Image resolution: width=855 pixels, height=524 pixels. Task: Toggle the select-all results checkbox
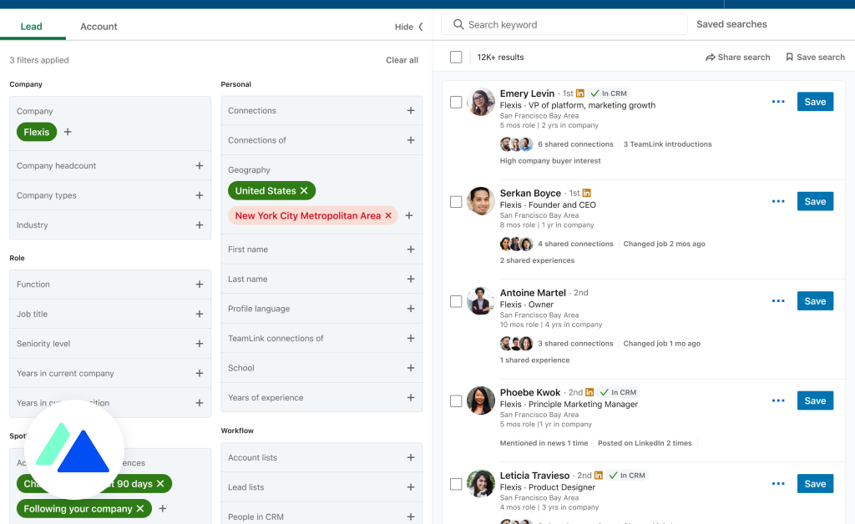pos(456,58)
